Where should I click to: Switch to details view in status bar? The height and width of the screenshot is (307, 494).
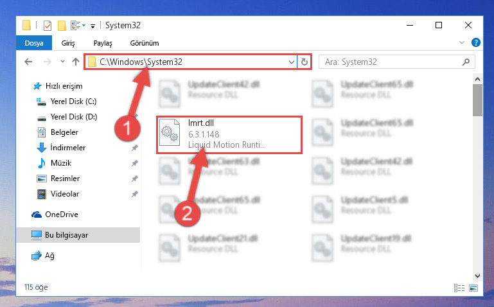point(459,288)
